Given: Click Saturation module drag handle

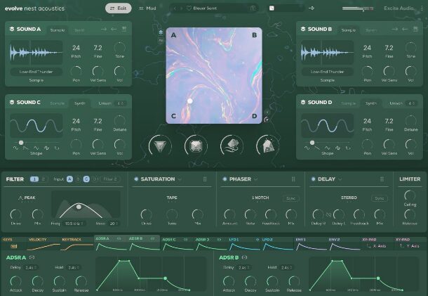Looking at the screenshot, I should [205, 179].
